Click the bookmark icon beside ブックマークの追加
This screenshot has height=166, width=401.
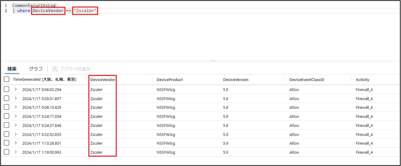tap(55, 69)
